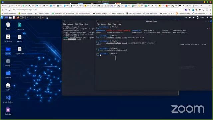
Task: Launch ida64 from the desktop
Action: point(8,87)
